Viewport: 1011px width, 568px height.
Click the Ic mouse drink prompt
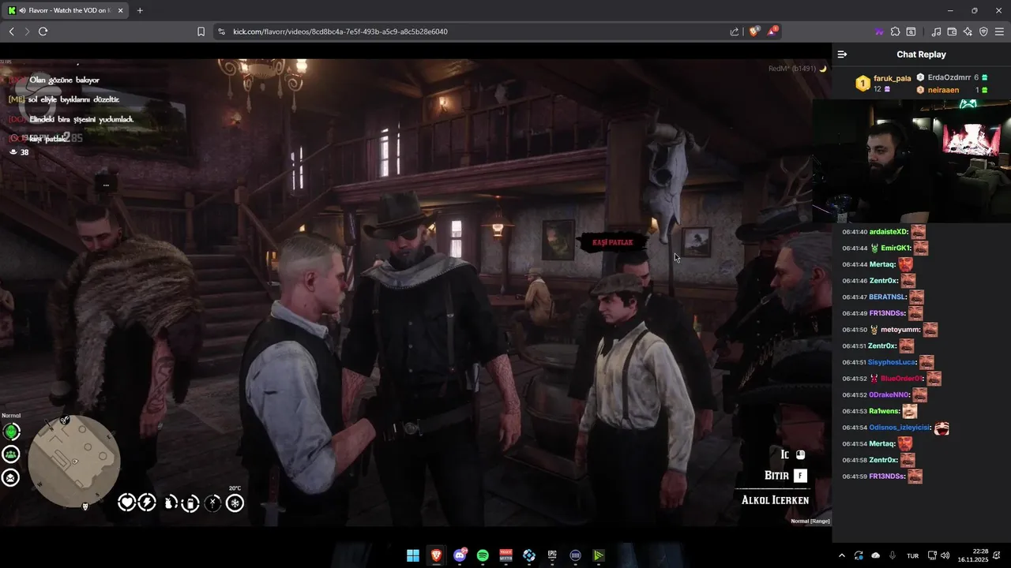[792, 454]
